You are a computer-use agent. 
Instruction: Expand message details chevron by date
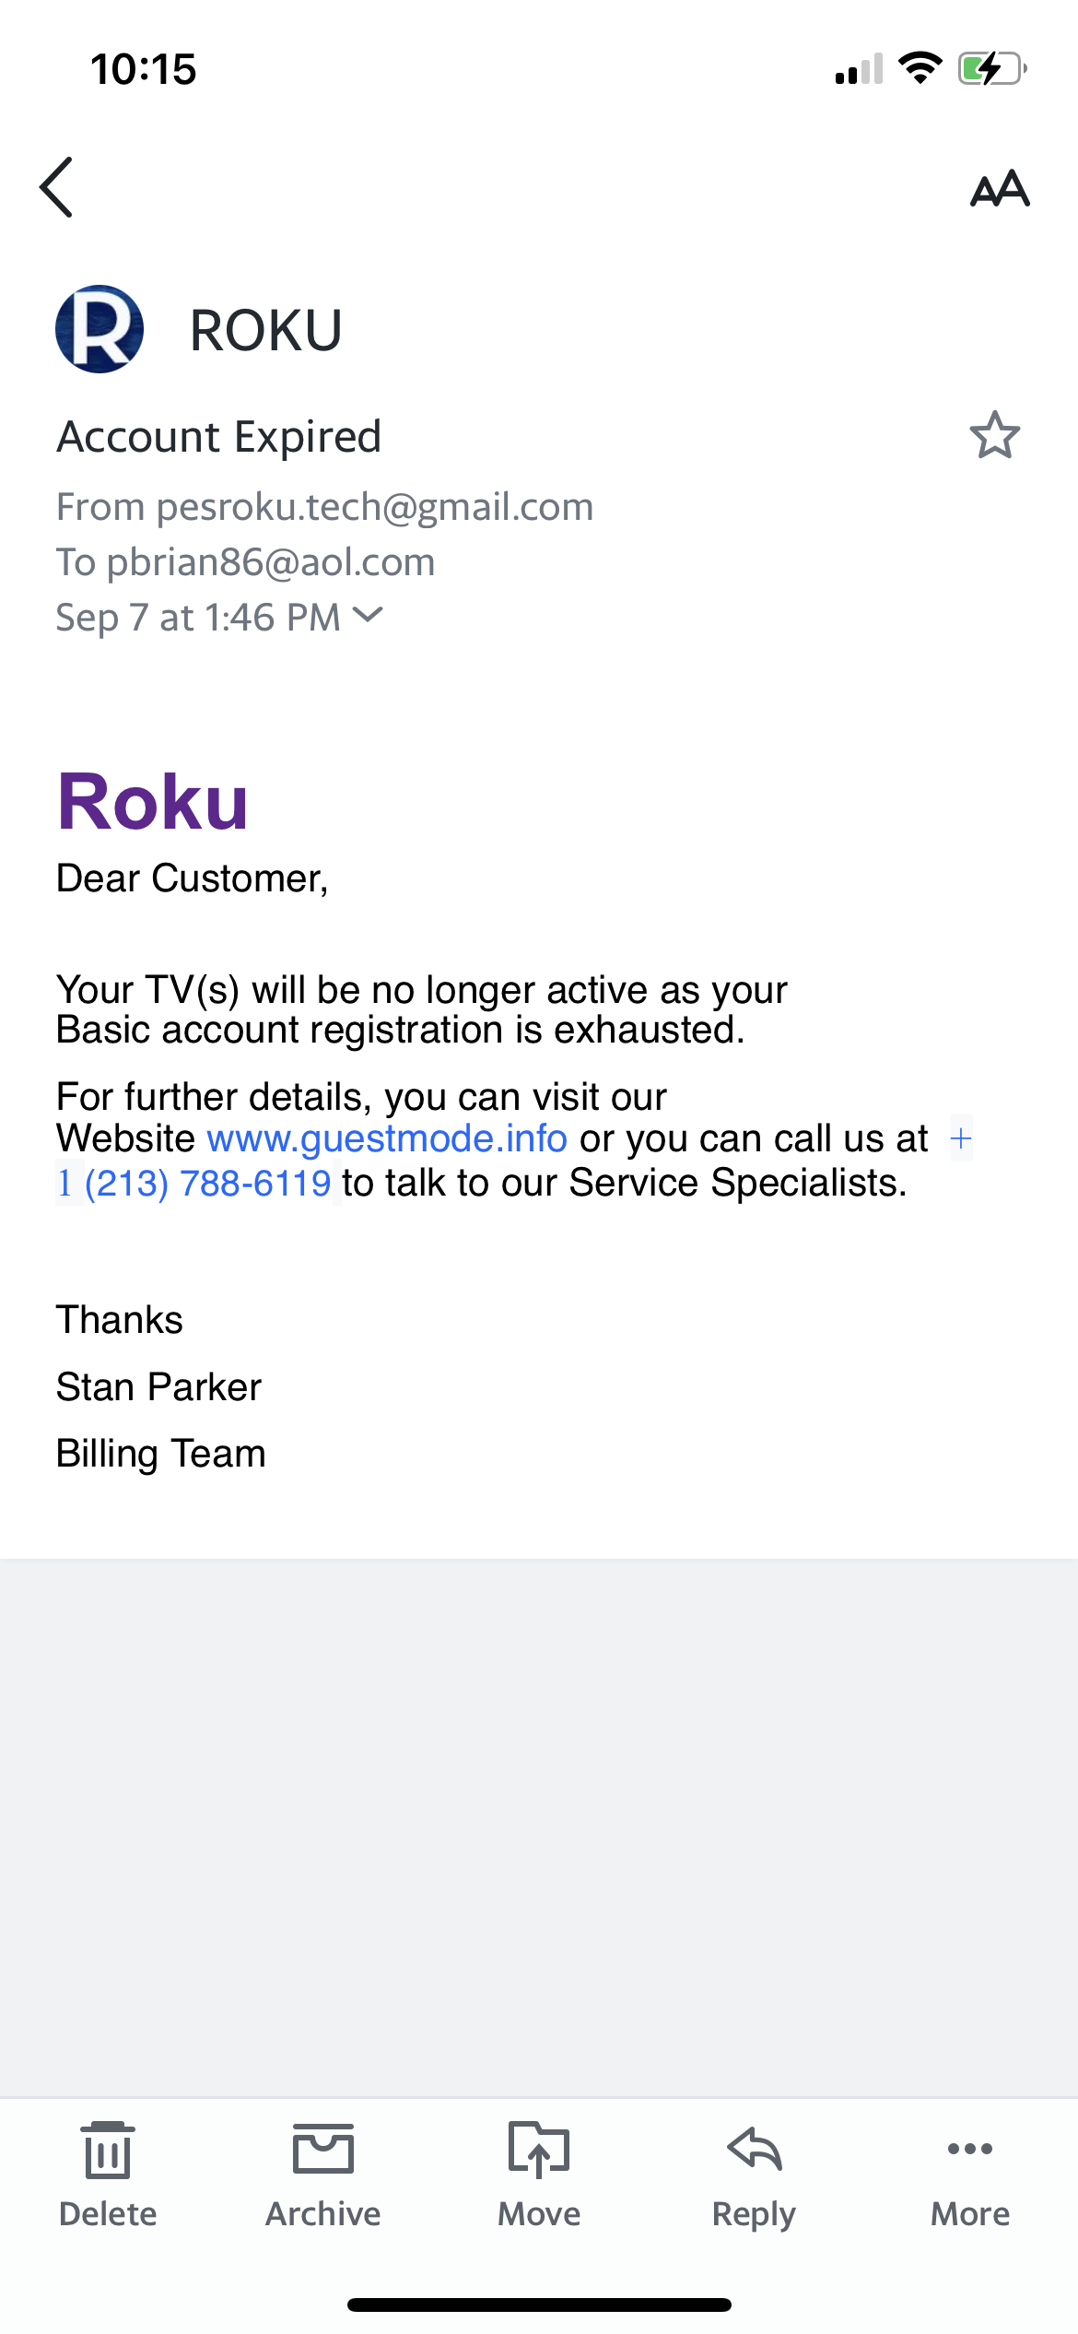tap(368, 615)
